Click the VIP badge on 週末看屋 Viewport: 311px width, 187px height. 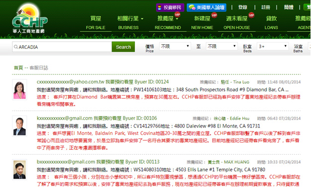(251, 15)
